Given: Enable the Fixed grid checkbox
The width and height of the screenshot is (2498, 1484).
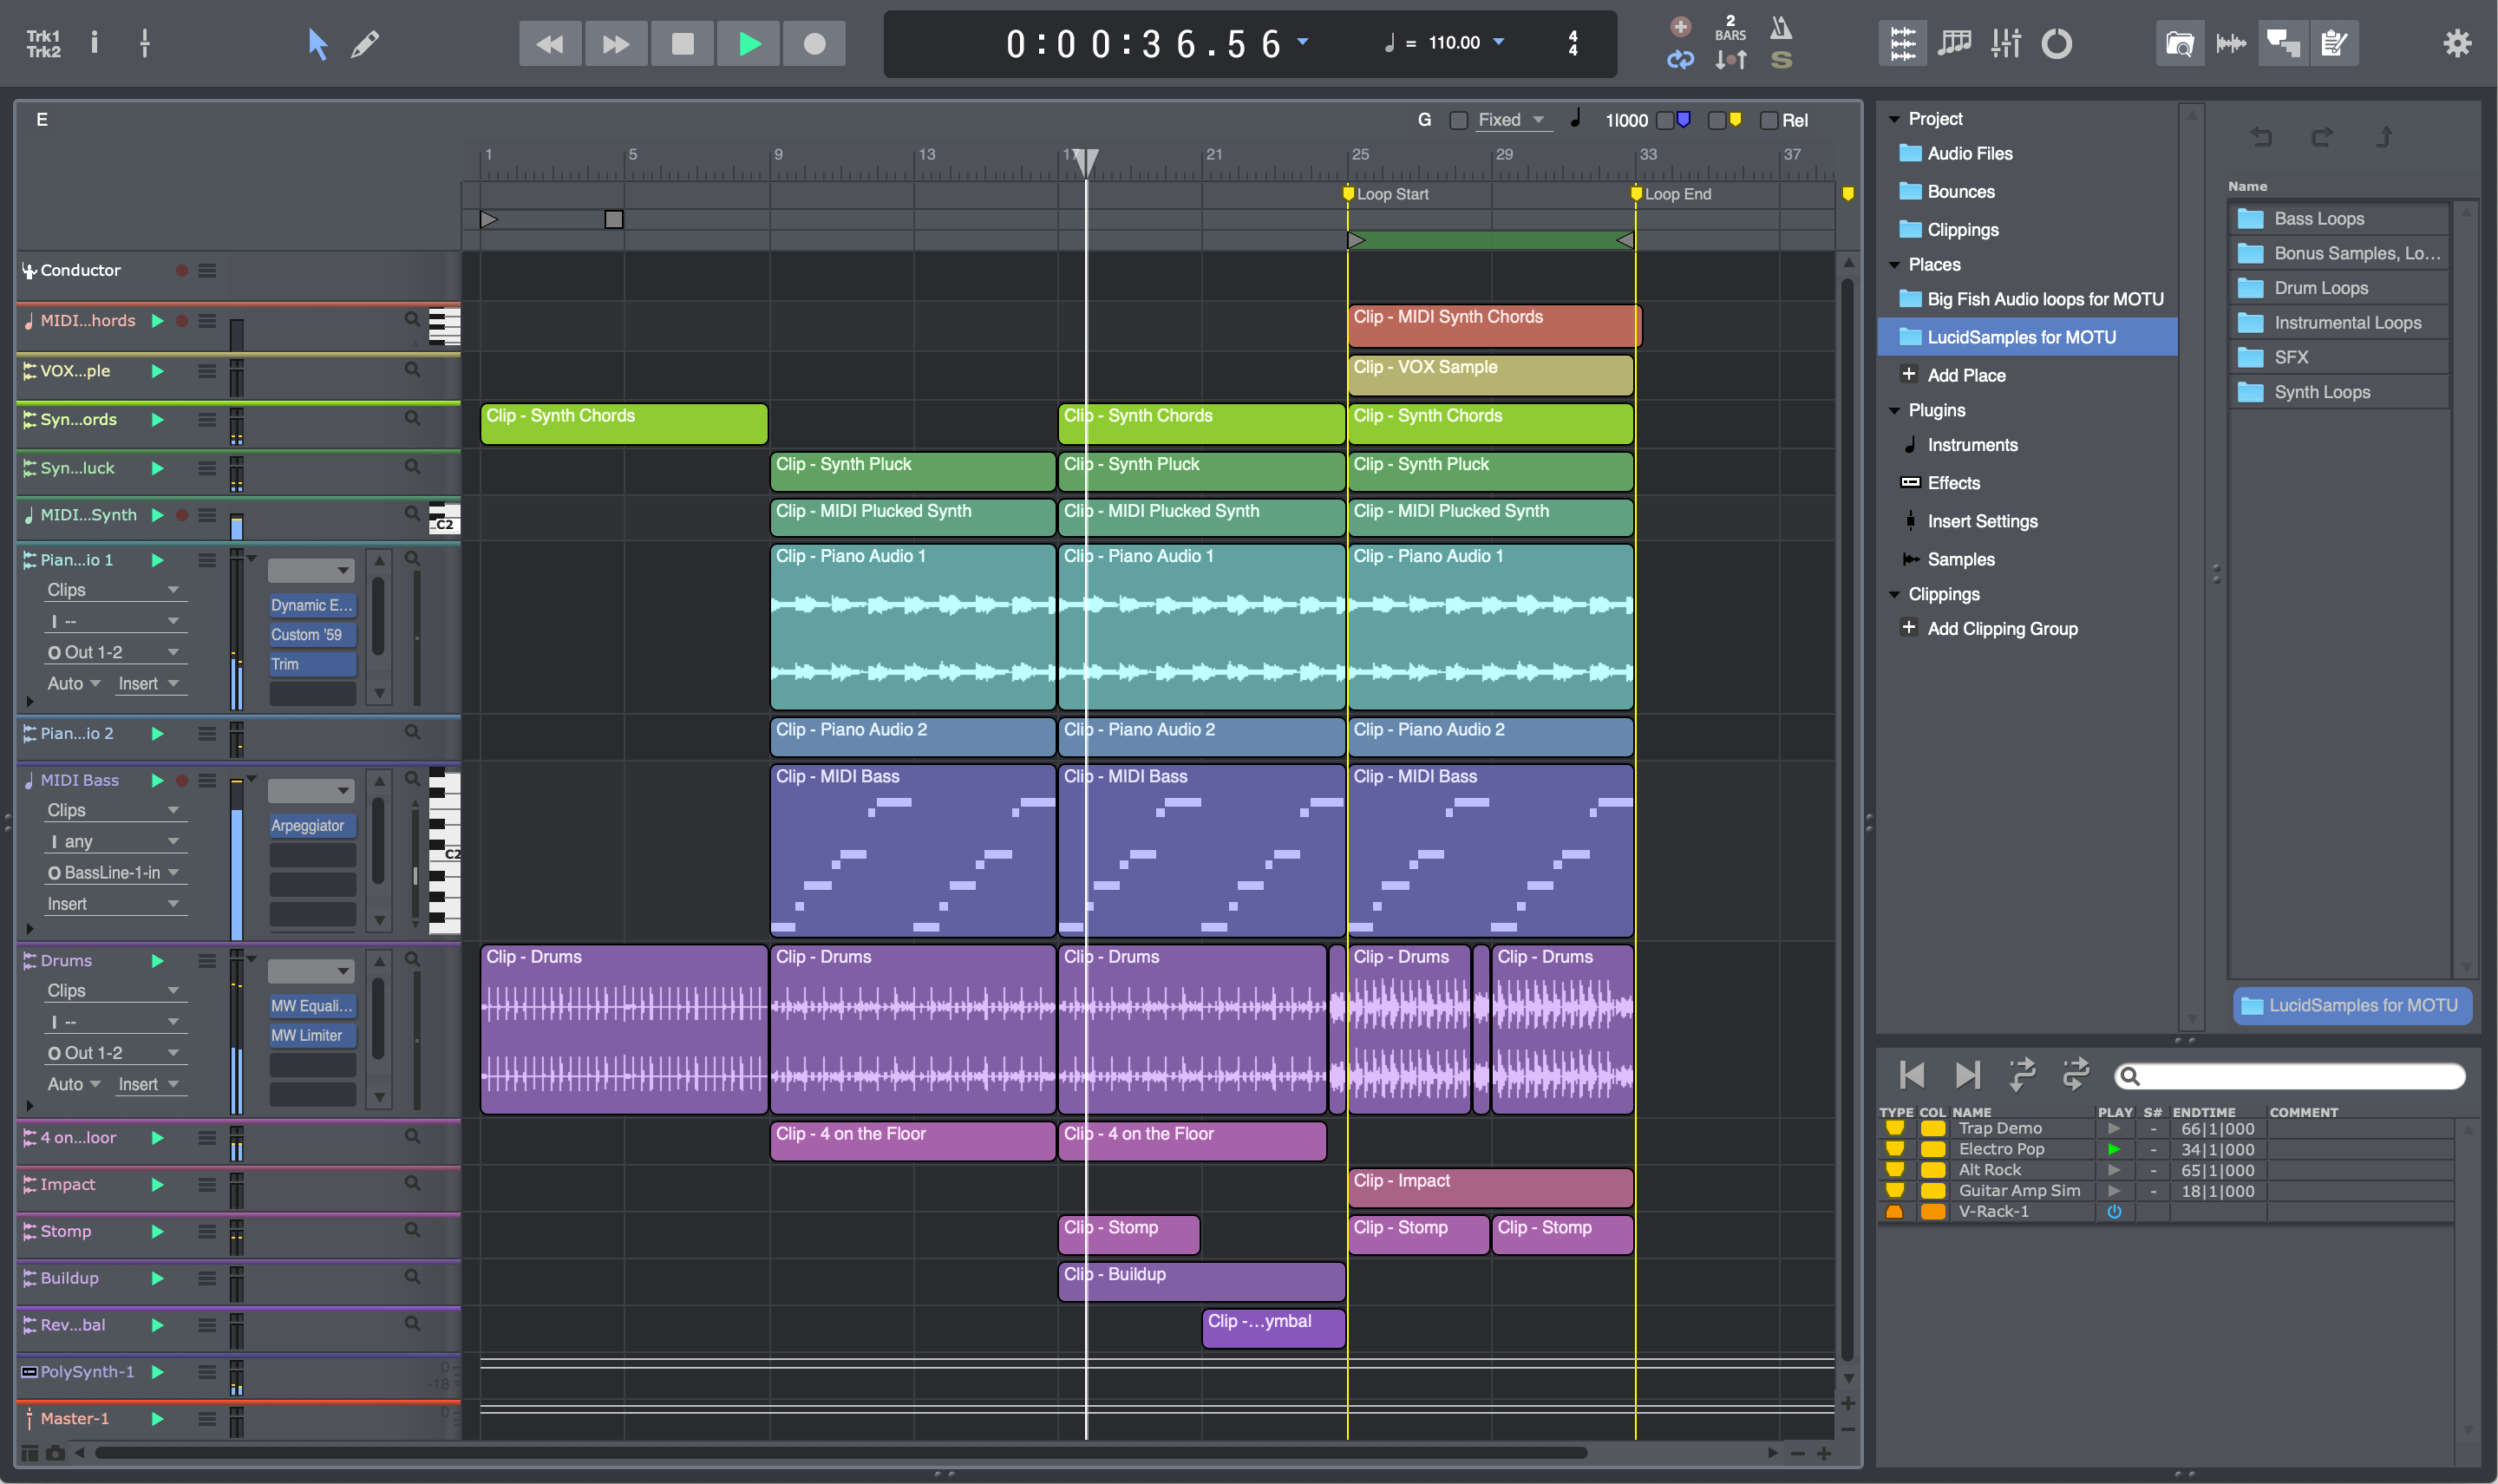Looking at the screenshot, I should [x=1459, y=121].
